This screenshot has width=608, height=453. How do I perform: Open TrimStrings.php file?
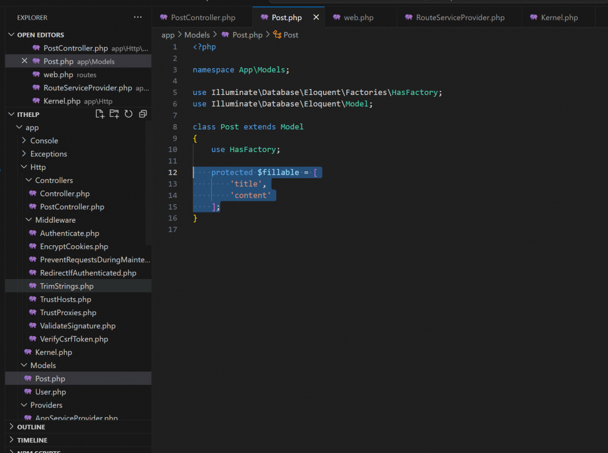[78, 286]
